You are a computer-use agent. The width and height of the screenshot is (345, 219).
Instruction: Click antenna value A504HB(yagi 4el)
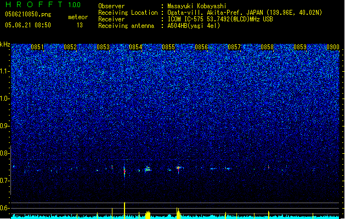(194, 26)
